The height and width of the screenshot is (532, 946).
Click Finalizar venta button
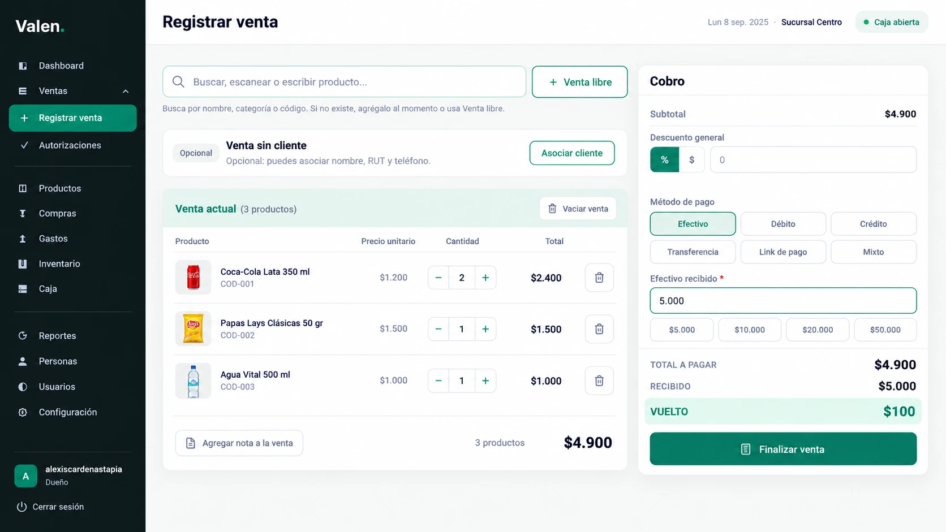click(x=783, y=449)
